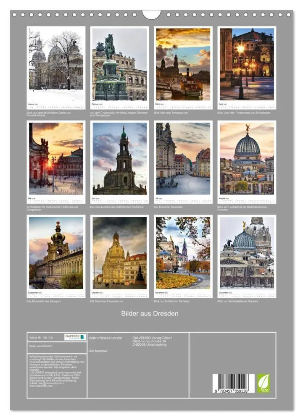Click caption 'Blick zur Hochschule für Bildende Künste'

pyautogui.click(x=242, y=208)
